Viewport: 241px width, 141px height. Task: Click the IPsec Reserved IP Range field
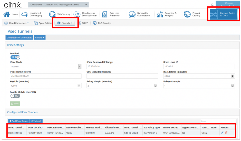point(122,66)
